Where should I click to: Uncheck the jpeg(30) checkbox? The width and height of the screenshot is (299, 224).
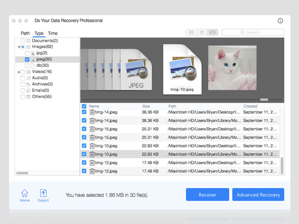(x=27, y=59)
